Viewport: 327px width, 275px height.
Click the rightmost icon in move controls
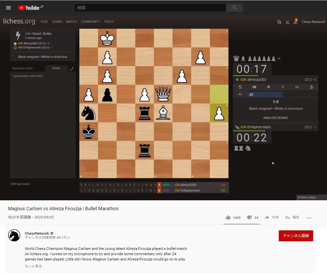pos(311,87)
